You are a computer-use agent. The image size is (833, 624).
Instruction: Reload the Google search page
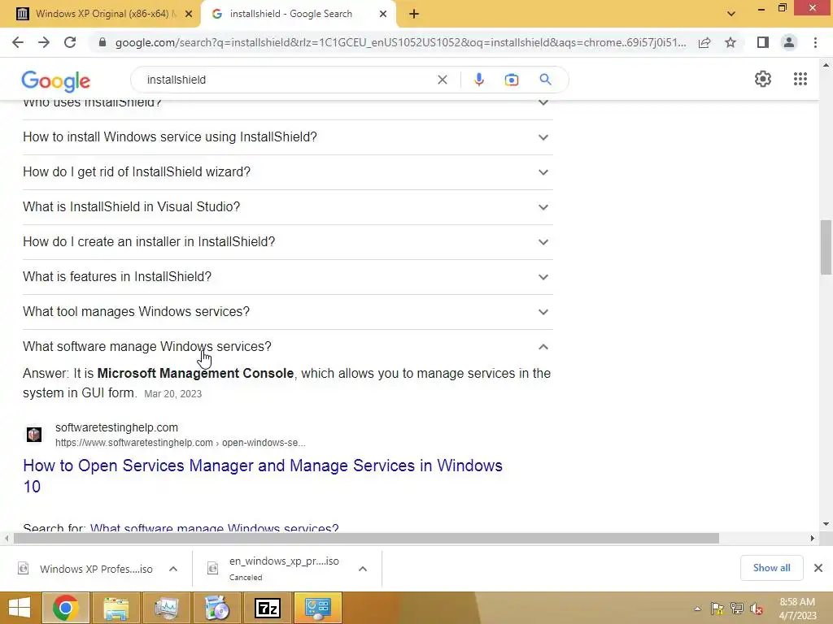[70, 42]
